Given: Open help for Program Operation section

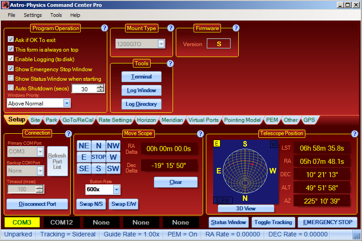Looking at the screenshot, I should (105, 28).
